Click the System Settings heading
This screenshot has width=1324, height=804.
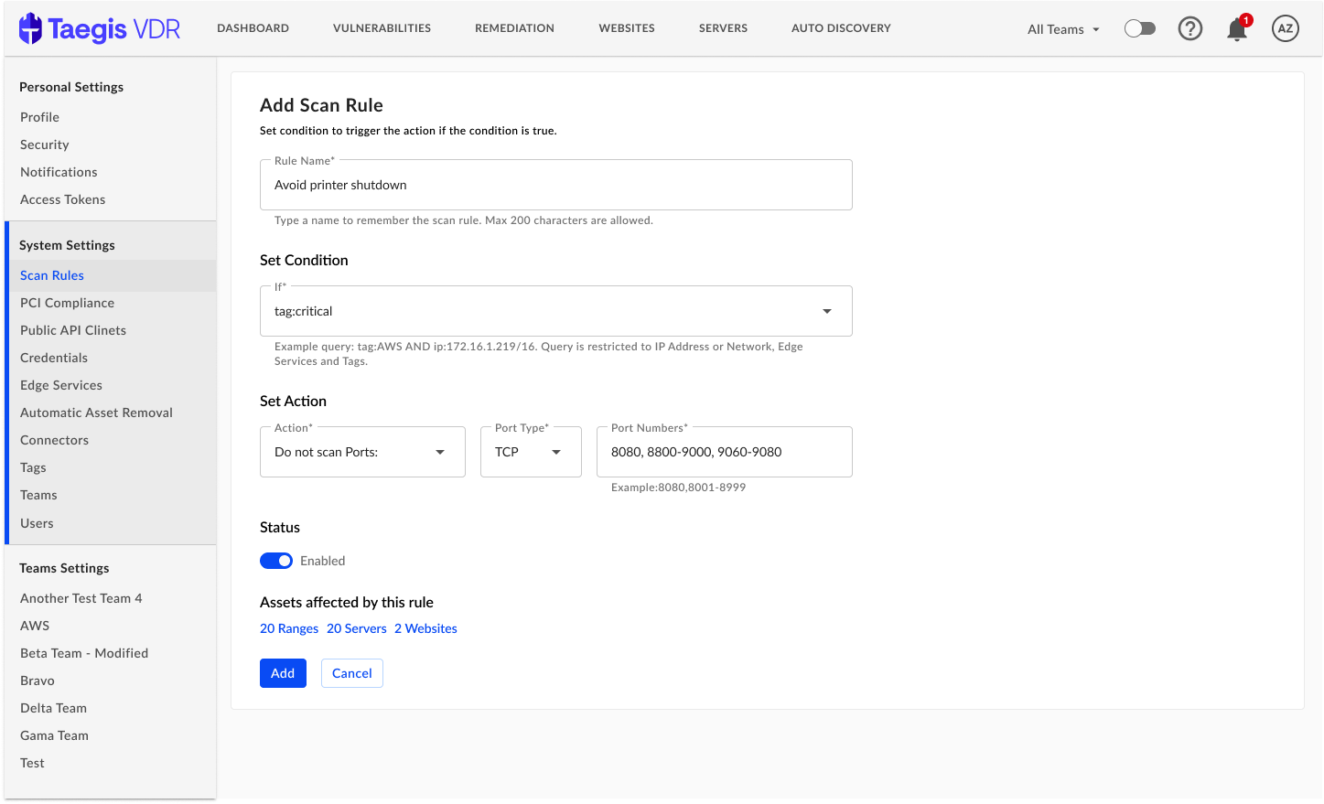coord(67,245)
